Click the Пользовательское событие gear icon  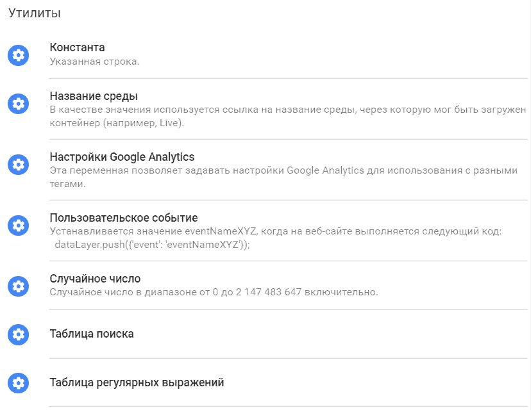tap(19, 225)
